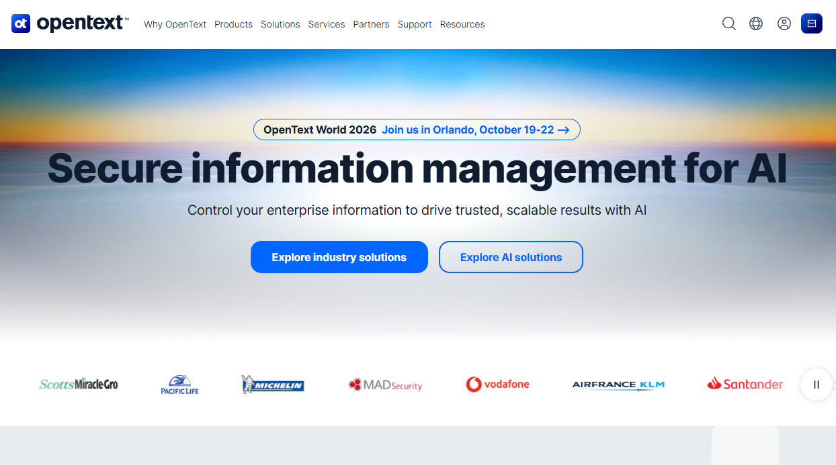
Task: Pause the customer logo carousel
Action: coord(817,384)
